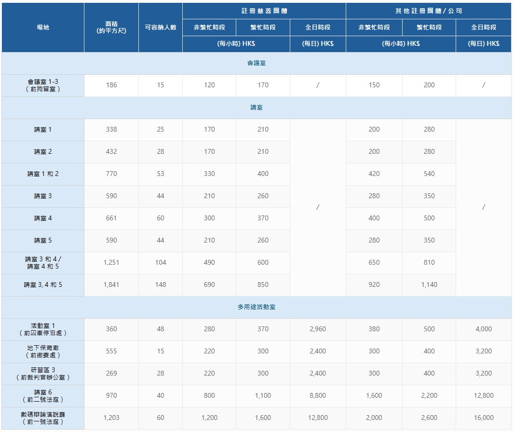Select the charity peak rate 600
The height and width of the screenshot is (432, 514).
coord(263,263)
